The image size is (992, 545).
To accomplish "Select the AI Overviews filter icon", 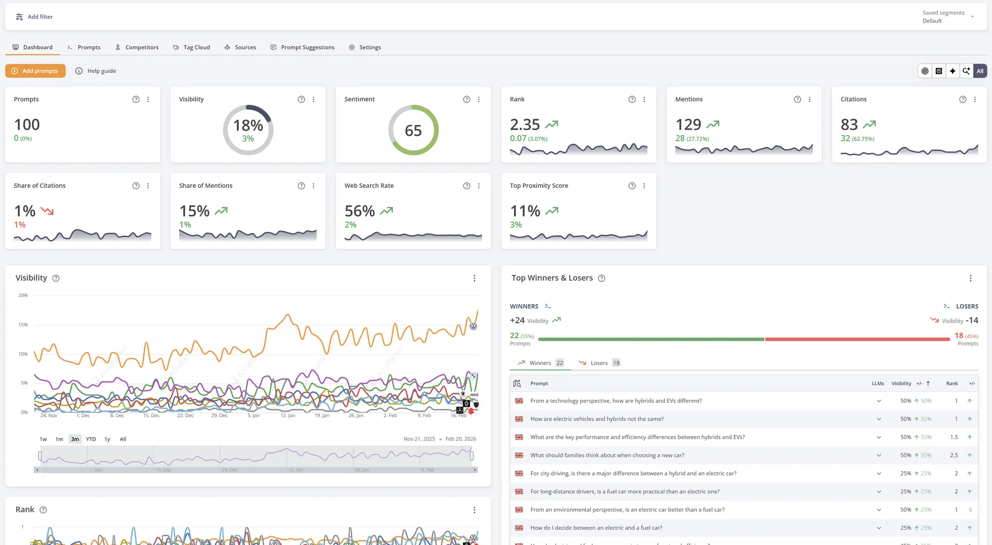I will click(939, 71).
